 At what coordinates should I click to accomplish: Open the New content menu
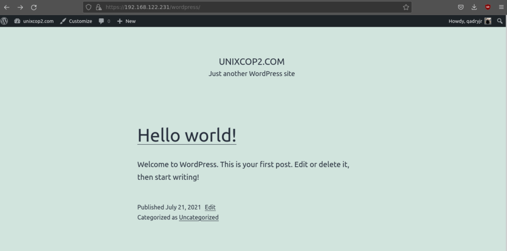tap(126, 21)
